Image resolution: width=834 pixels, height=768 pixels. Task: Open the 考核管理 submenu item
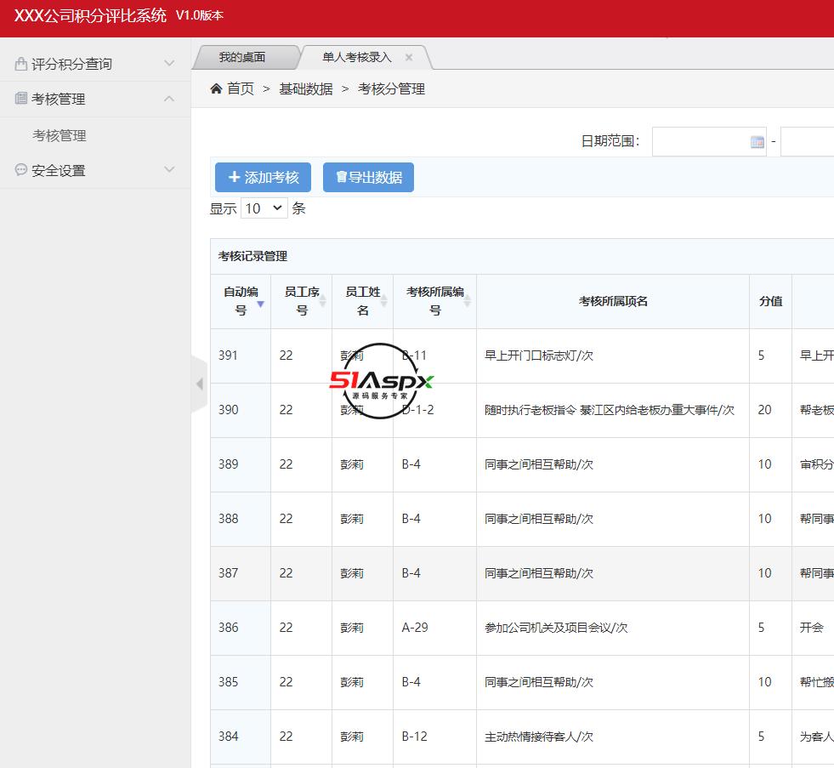point(59,135)
